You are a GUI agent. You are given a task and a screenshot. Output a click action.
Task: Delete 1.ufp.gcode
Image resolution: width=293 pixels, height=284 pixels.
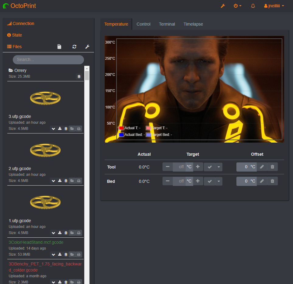coord(66,233)
